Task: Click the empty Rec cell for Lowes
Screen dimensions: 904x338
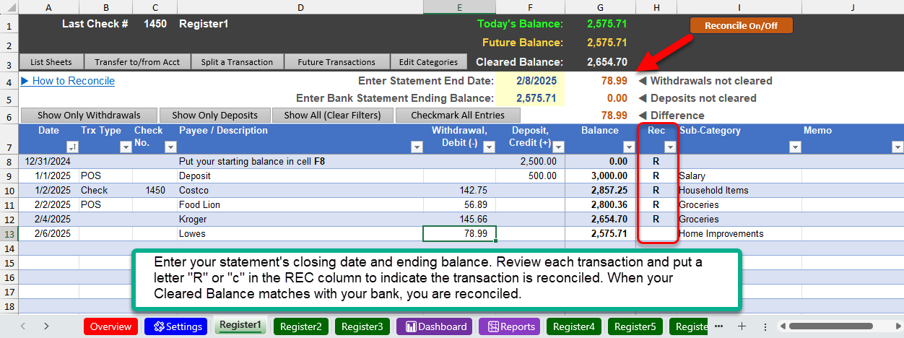Action: pyautogui.click(x=656, y=233)
